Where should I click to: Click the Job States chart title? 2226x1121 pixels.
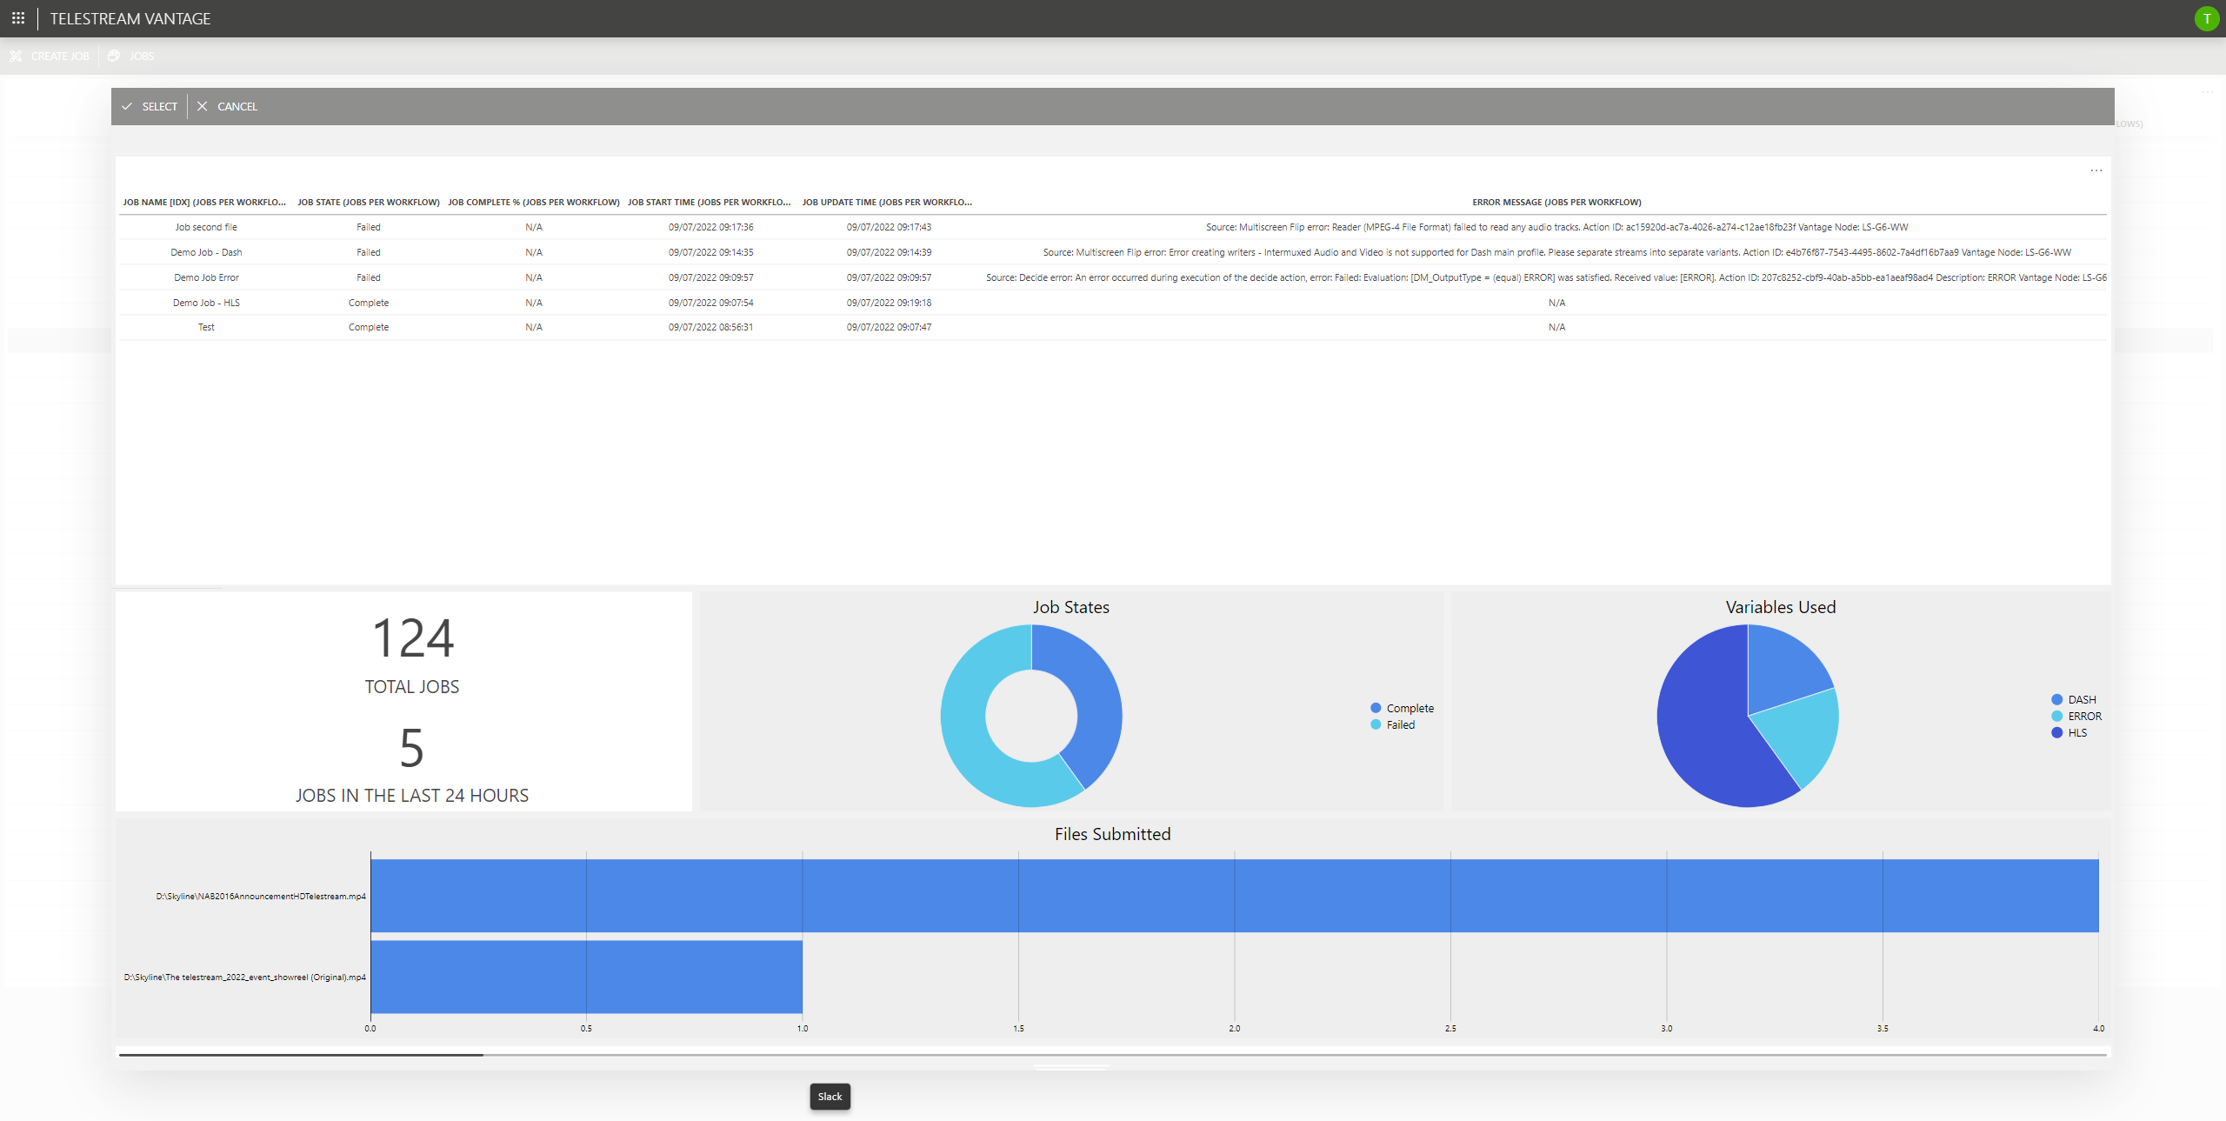[x=1070, y=608]
